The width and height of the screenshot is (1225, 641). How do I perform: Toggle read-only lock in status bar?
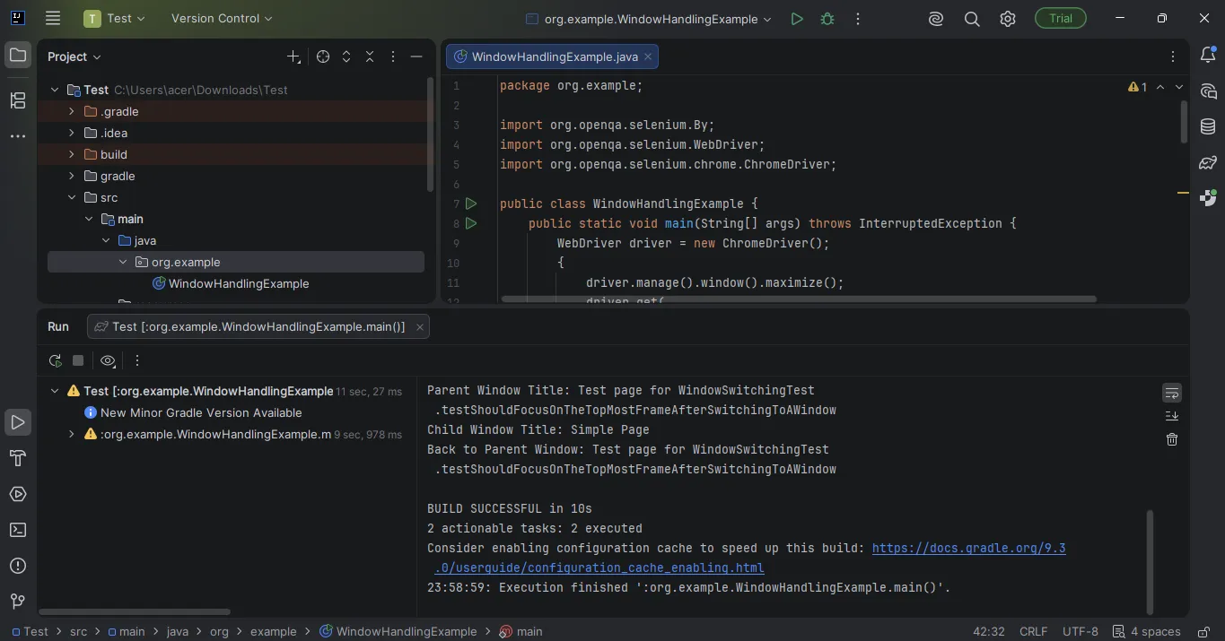(1206, 631)
